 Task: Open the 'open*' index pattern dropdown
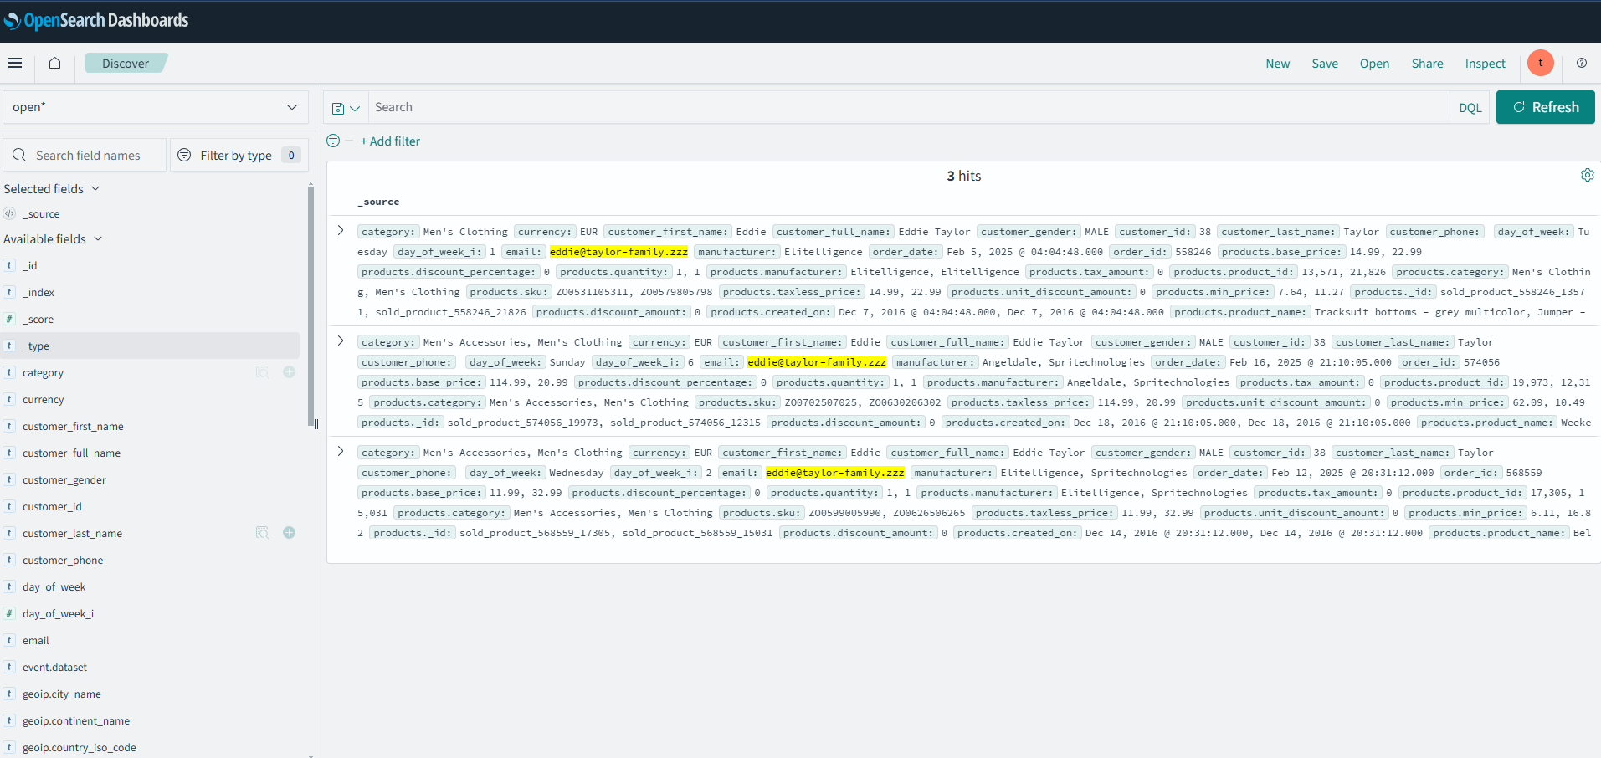click(x=156, y=108)
